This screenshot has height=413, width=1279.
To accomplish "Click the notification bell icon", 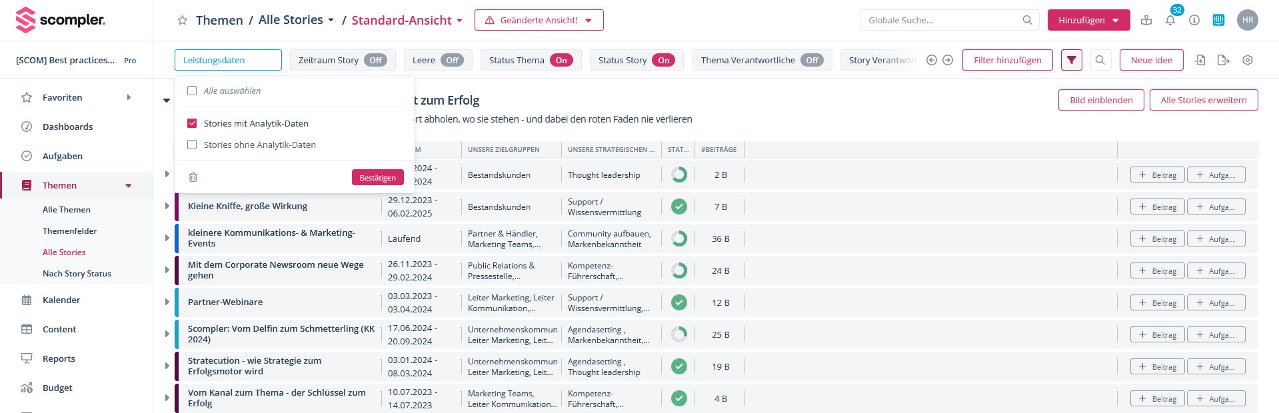I will (1170, 21).
